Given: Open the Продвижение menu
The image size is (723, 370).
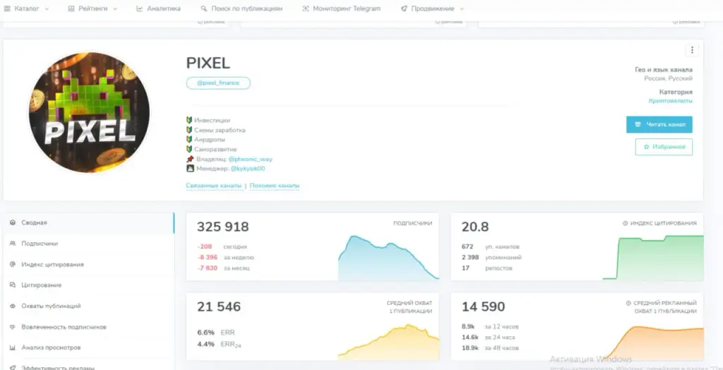Looking at the screenshot, I should pos(433,8).
